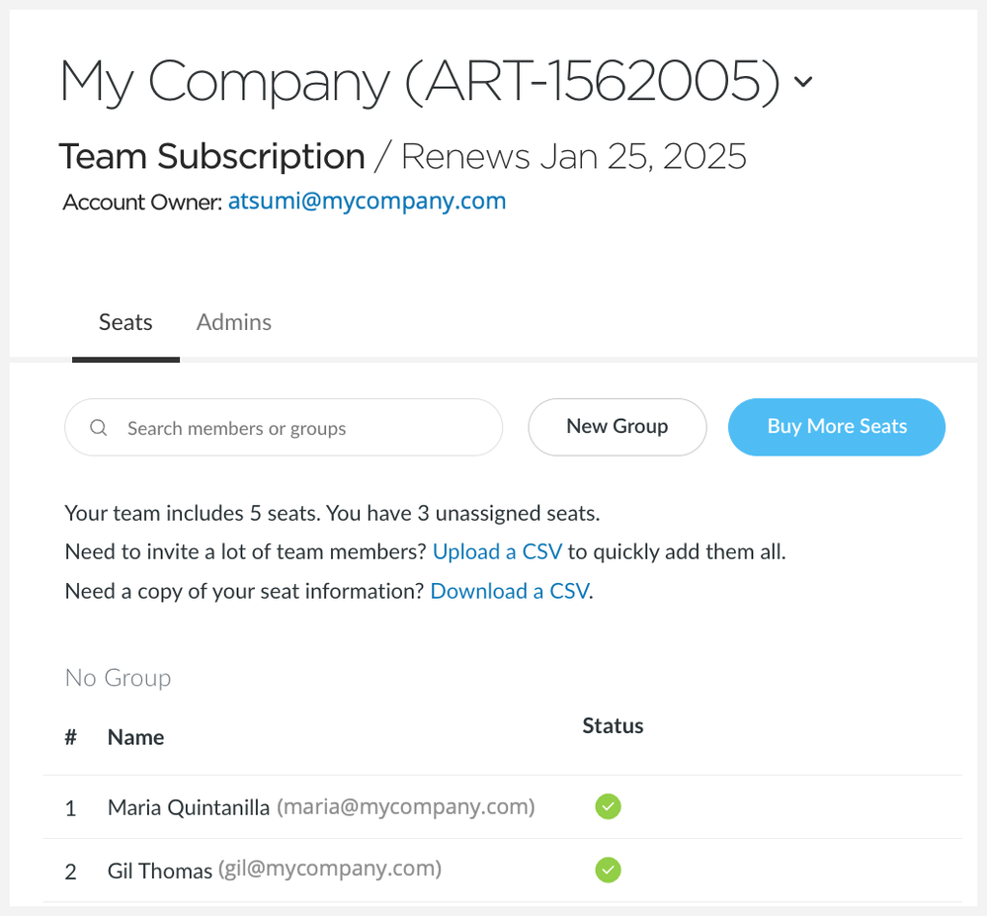Select the Maria Quintanilla row name
Viewport: 987px width, 916px height.
pyautogui.click(x=188, y=807)
